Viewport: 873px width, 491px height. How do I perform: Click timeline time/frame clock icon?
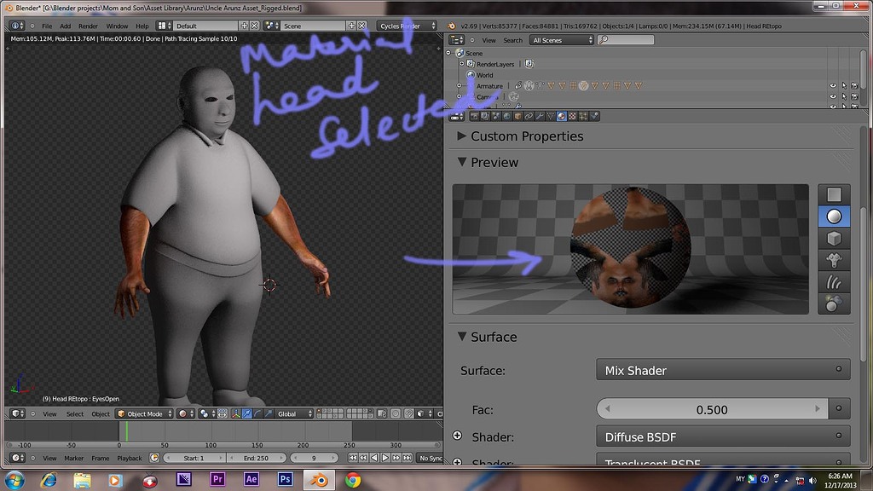pos(154,458)
